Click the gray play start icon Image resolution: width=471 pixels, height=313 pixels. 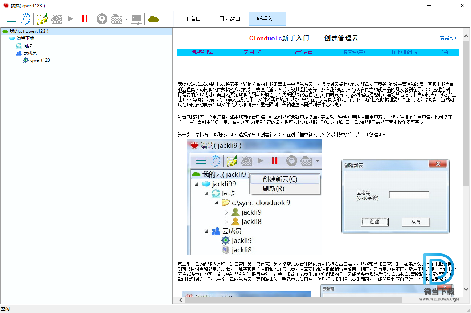(x=71, y=19)
